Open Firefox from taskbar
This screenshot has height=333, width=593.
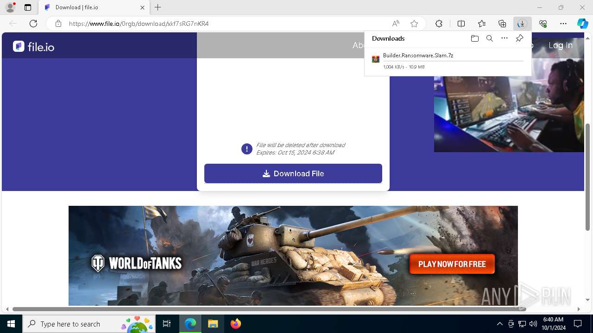click(236, 324)
